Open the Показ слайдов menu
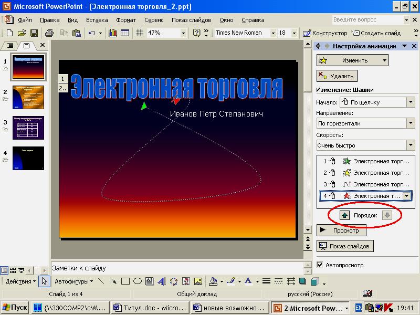Image resolution: width=420 pixels, height=315 pixels. coord(191,20)
